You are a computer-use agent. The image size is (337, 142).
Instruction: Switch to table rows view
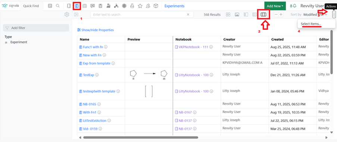[255, 15]
